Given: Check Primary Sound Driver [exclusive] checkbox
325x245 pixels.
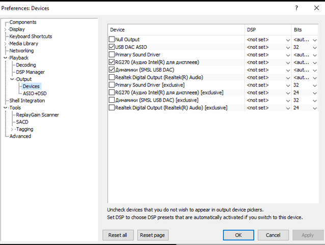Looking at the screenshot, I should 112,85.
